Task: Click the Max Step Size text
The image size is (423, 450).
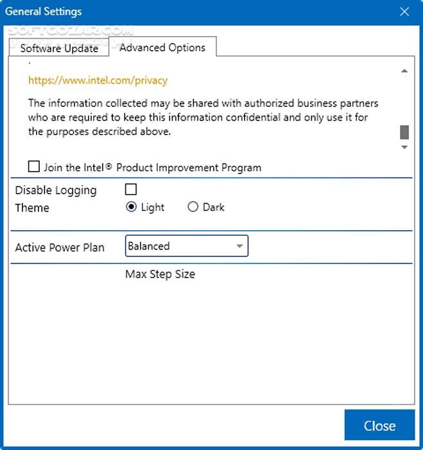Action: click(160, 274)
